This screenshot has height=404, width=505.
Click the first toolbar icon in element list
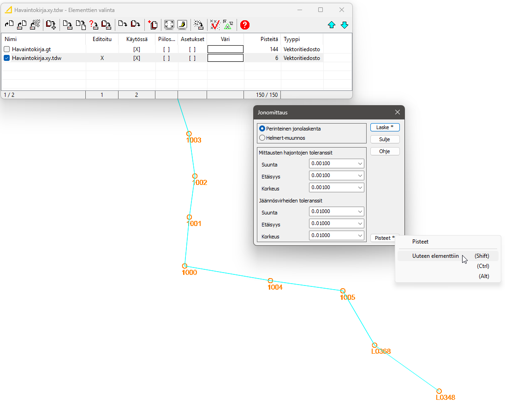click(9, 25)
